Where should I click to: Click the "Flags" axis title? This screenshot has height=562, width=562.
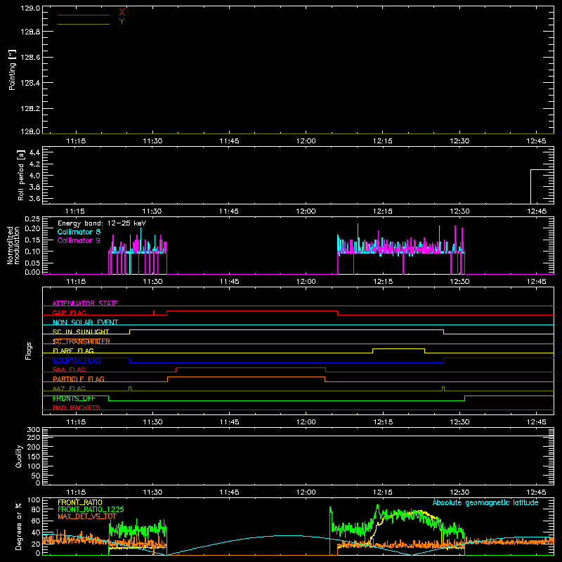point(29,351)
